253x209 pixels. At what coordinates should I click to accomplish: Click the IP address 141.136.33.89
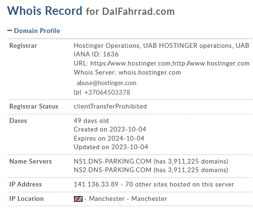96,184
